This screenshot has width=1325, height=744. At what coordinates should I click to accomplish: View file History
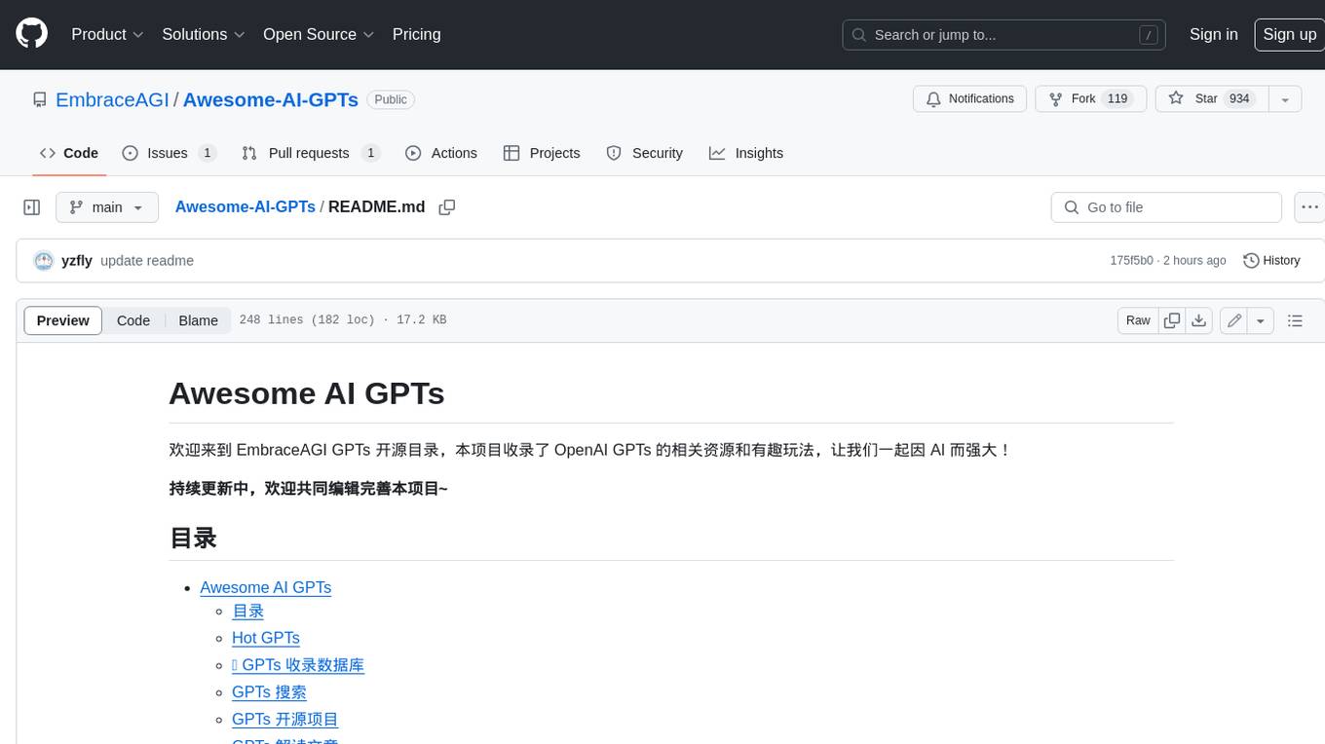coord(1272,261)
